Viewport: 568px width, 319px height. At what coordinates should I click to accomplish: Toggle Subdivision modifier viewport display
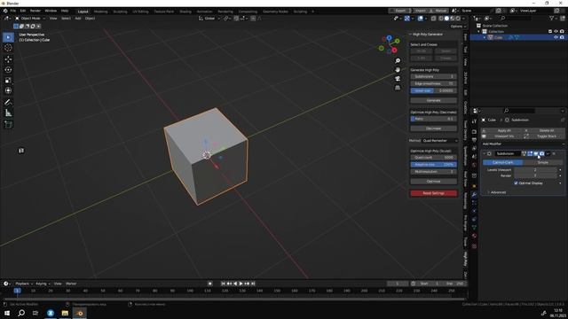pos(536,153)
